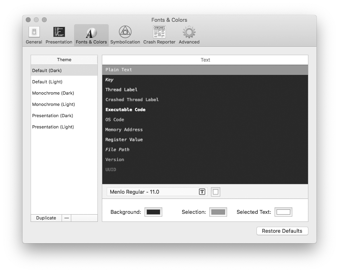Select the Default (Light) theme

point(64,82)
